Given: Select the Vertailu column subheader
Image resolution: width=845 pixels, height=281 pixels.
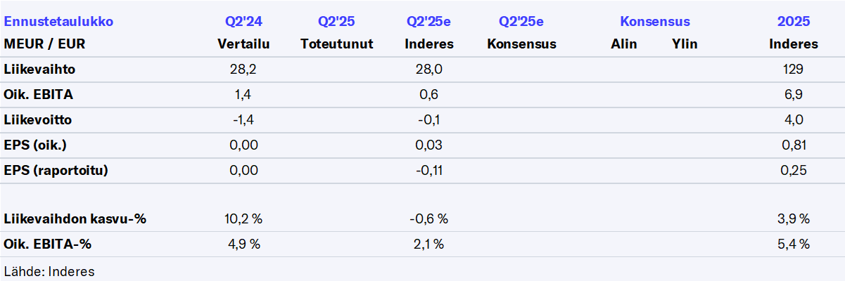Looking at the screenshot, I should (x=243, y=44).
